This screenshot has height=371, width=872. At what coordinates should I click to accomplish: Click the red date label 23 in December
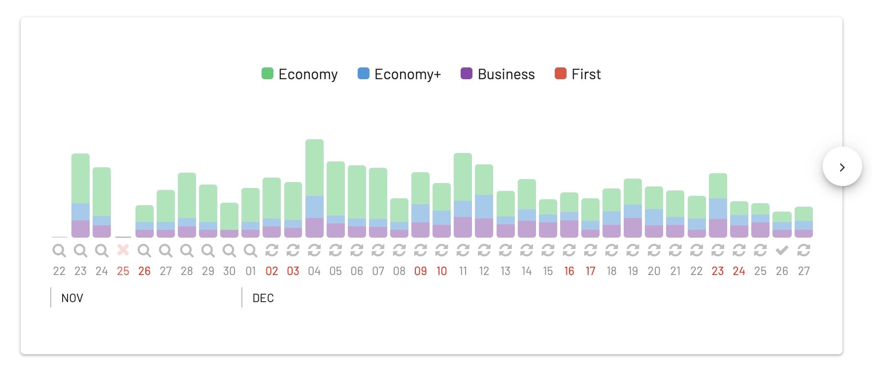(x=718, y=271)
